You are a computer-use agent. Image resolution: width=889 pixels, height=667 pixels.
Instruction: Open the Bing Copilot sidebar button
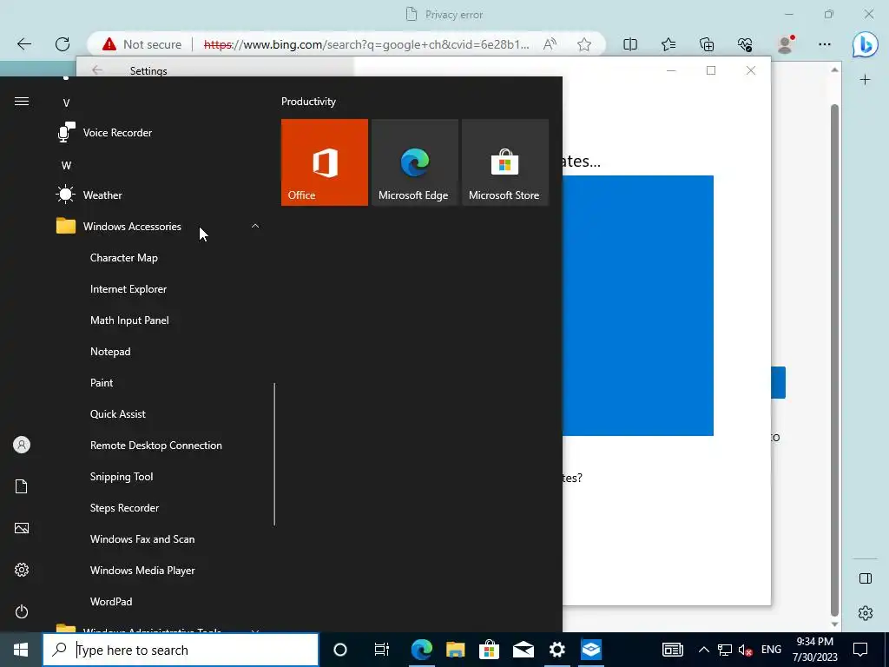[x=866, y=44]
